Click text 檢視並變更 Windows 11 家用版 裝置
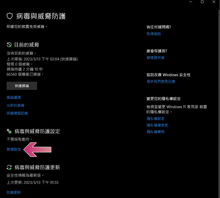 (177, 107)
